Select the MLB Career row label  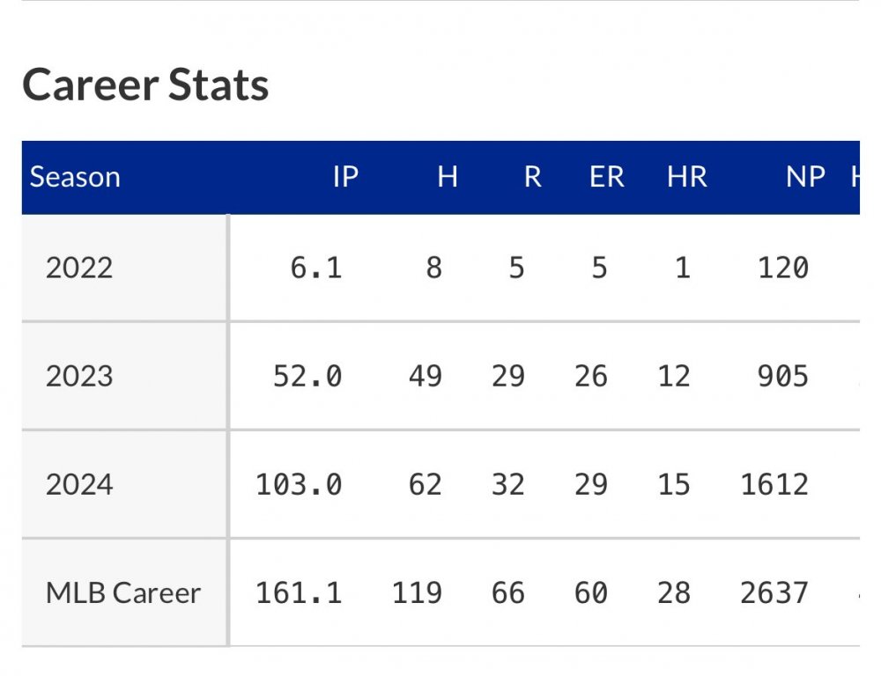coord(123,592)
